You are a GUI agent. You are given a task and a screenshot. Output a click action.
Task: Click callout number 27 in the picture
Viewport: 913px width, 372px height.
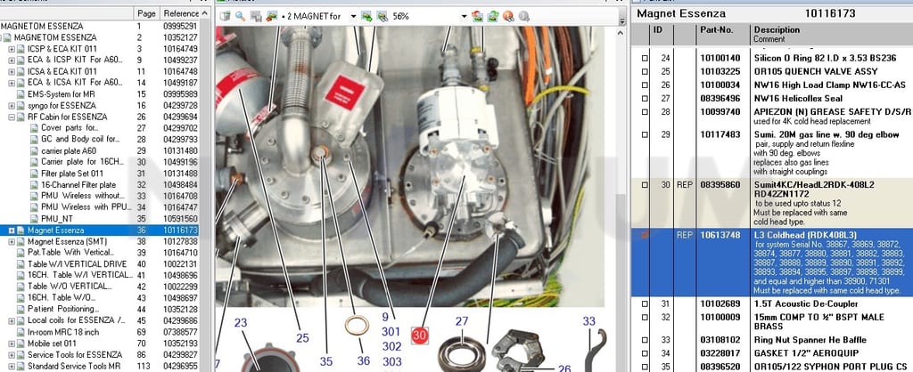[x=462, y=321]
